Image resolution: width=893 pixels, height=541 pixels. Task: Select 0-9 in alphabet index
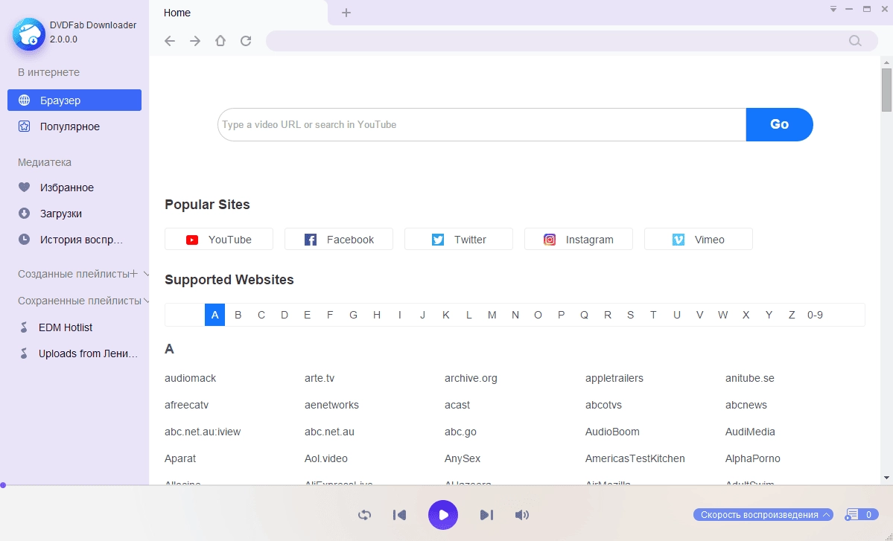click(x=815, y=315)
